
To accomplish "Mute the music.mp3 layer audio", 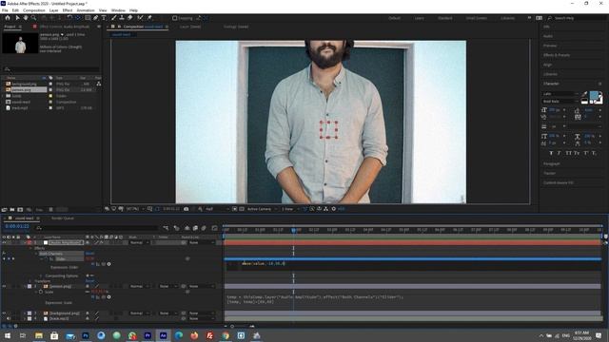I will [x=9, y=319].
